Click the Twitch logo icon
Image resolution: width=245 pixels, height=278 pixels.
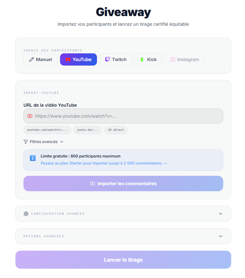108,59
